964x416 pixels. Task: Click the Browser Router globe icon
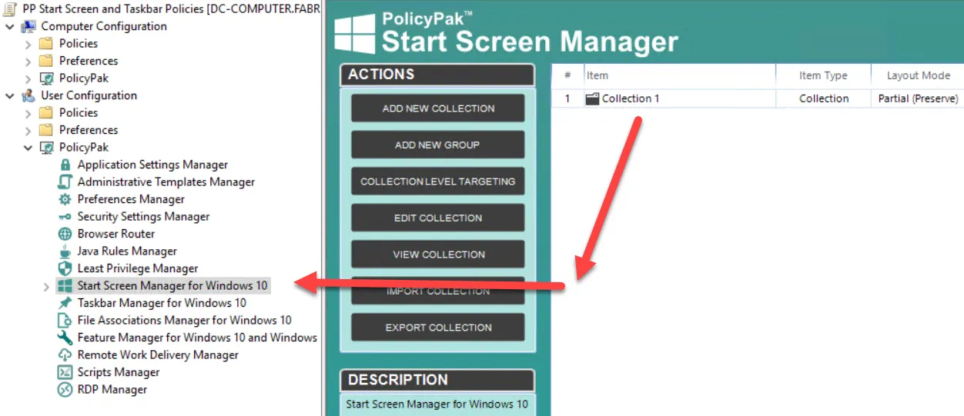tap(65, 234)
